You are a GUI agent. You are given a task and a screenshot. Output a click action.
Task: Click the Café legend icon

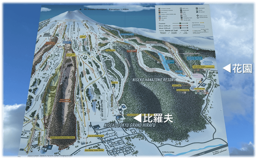tap(181, 12)
